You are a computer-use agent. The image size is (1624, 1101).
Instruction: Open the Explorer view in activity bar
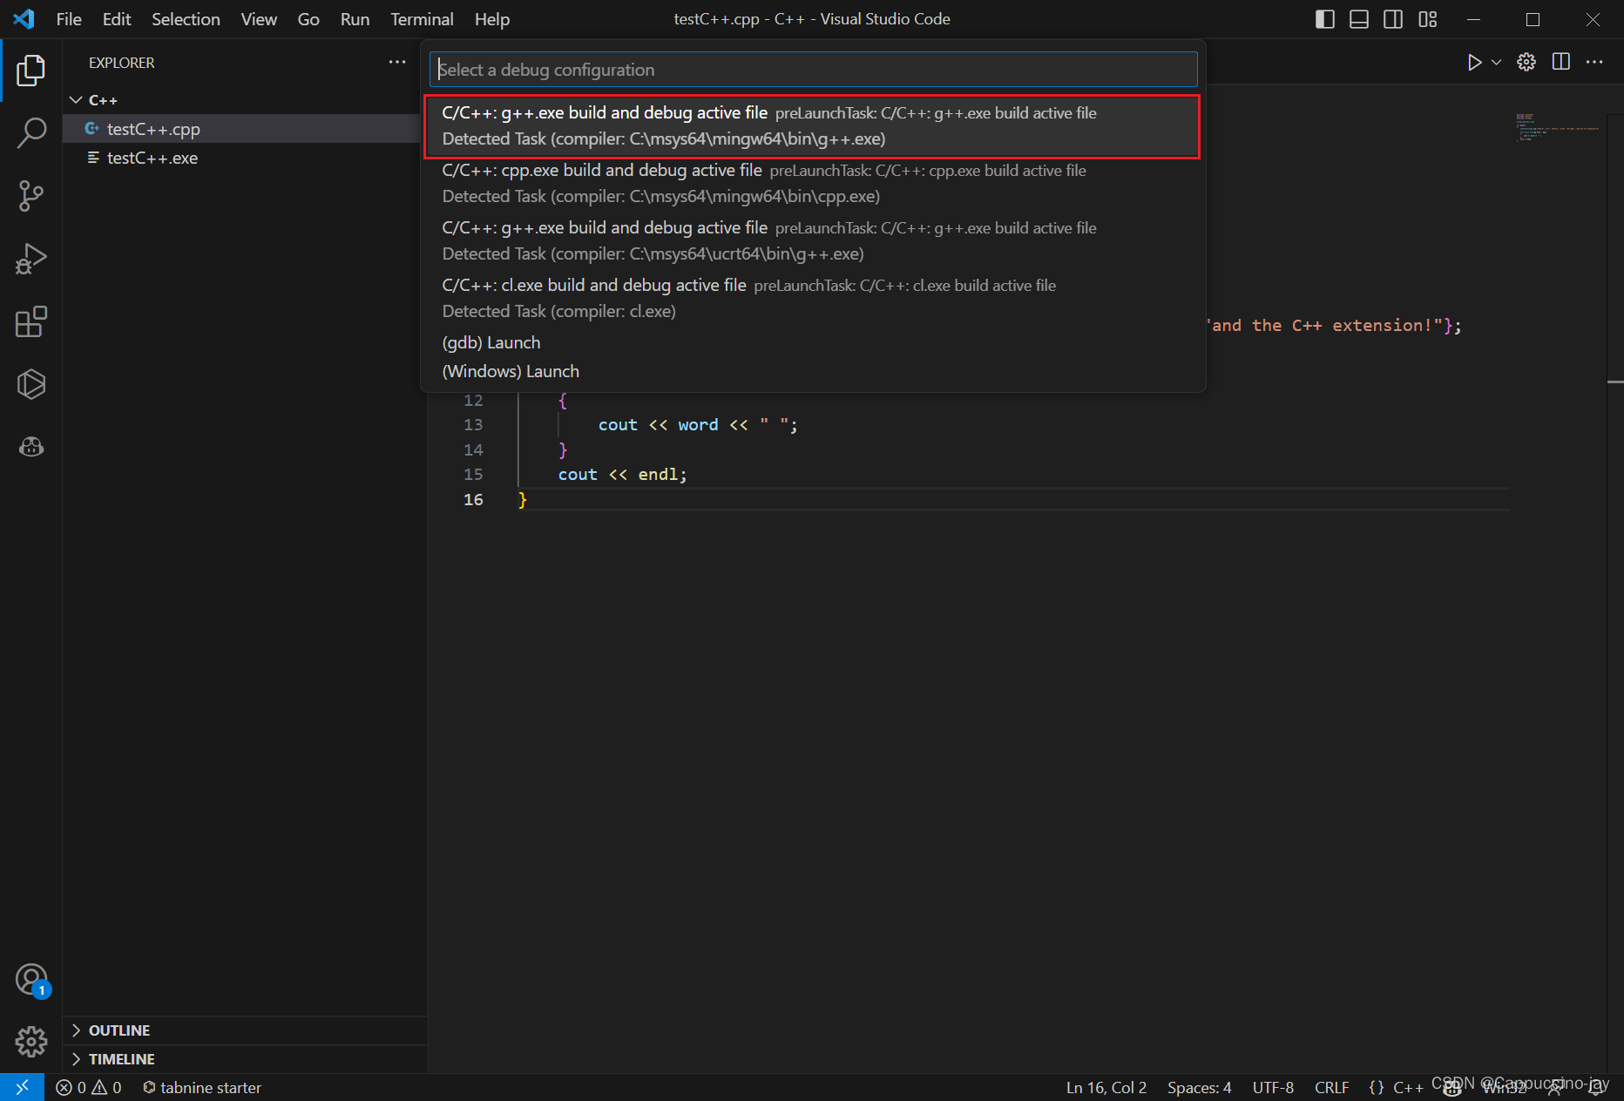31,71
